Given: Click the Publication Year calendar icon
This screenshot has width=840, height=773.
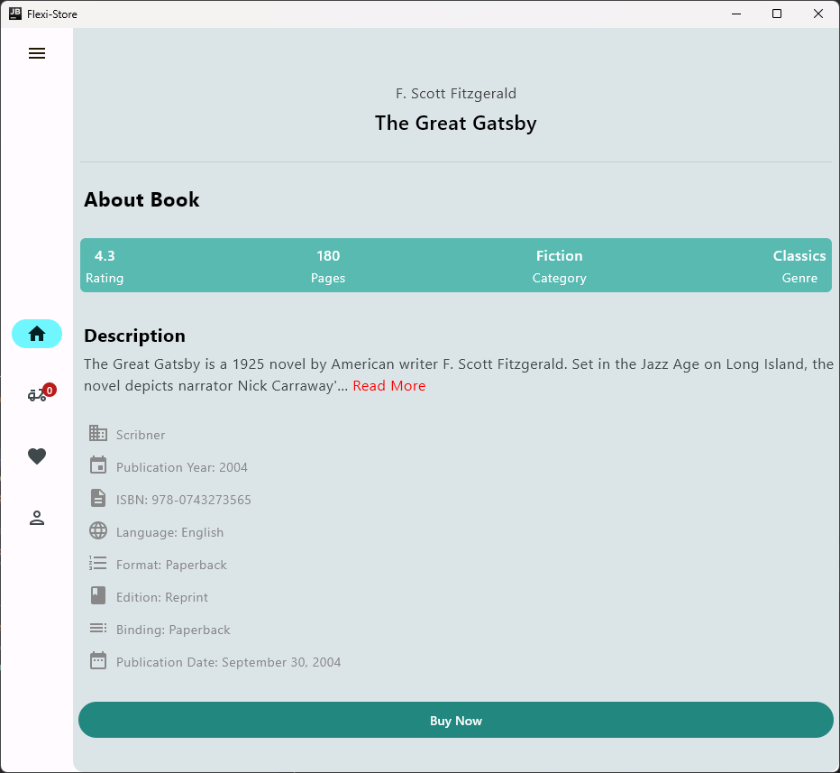Looking at the screenshot, I should pyautogui.click(x=98, y=465).
